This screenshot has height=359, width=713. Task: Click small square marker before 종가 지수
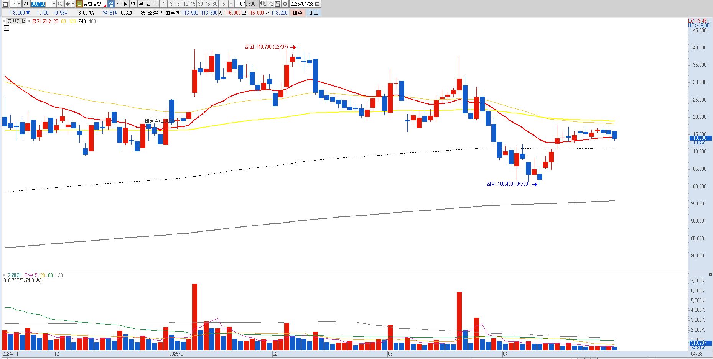29,21
